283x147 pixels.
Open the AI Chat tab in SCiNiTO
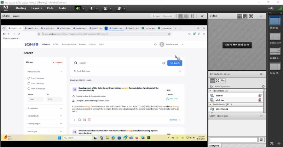(56, 45)
